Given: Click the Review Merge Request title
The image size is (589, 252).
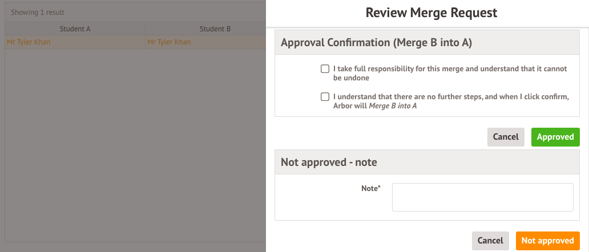Looking at the screenshot, I should (x=431, y=13).
